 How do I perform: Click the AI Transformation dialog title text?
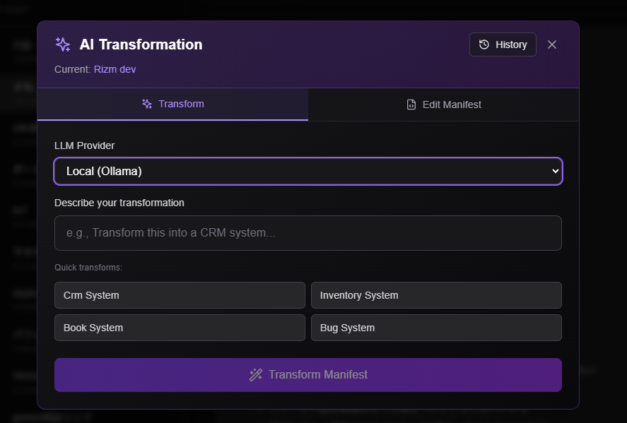point(141,44)
